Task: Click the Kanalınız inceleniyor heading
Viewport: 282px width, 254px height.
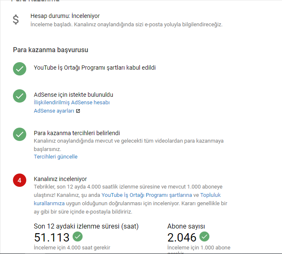Action: point(60,179)
